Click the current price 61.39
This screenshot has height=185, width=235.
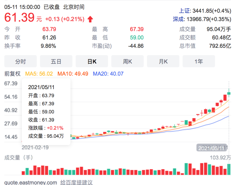(x=19, y=17)
